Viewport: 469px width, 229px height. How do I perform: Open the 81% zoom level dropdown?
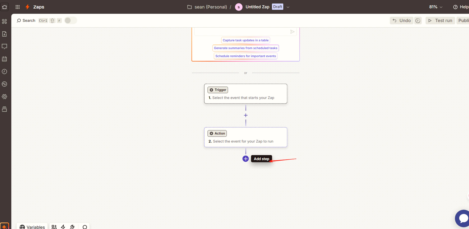tap(436, 7)
